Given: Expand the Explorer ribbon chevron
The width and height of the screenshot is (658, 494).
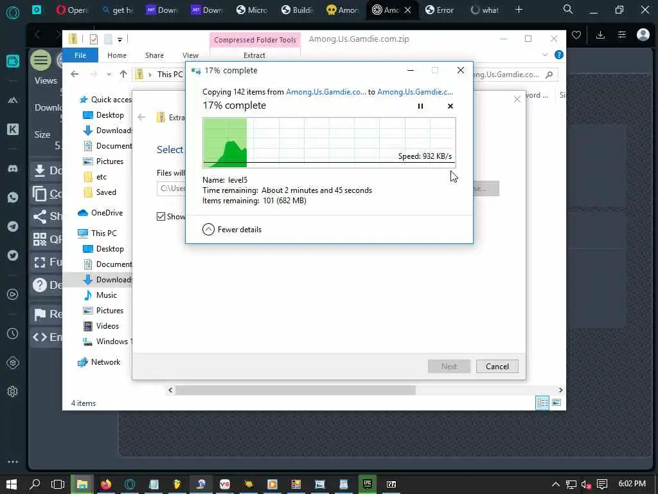Looking at the screenshot, I should point(545,55).
